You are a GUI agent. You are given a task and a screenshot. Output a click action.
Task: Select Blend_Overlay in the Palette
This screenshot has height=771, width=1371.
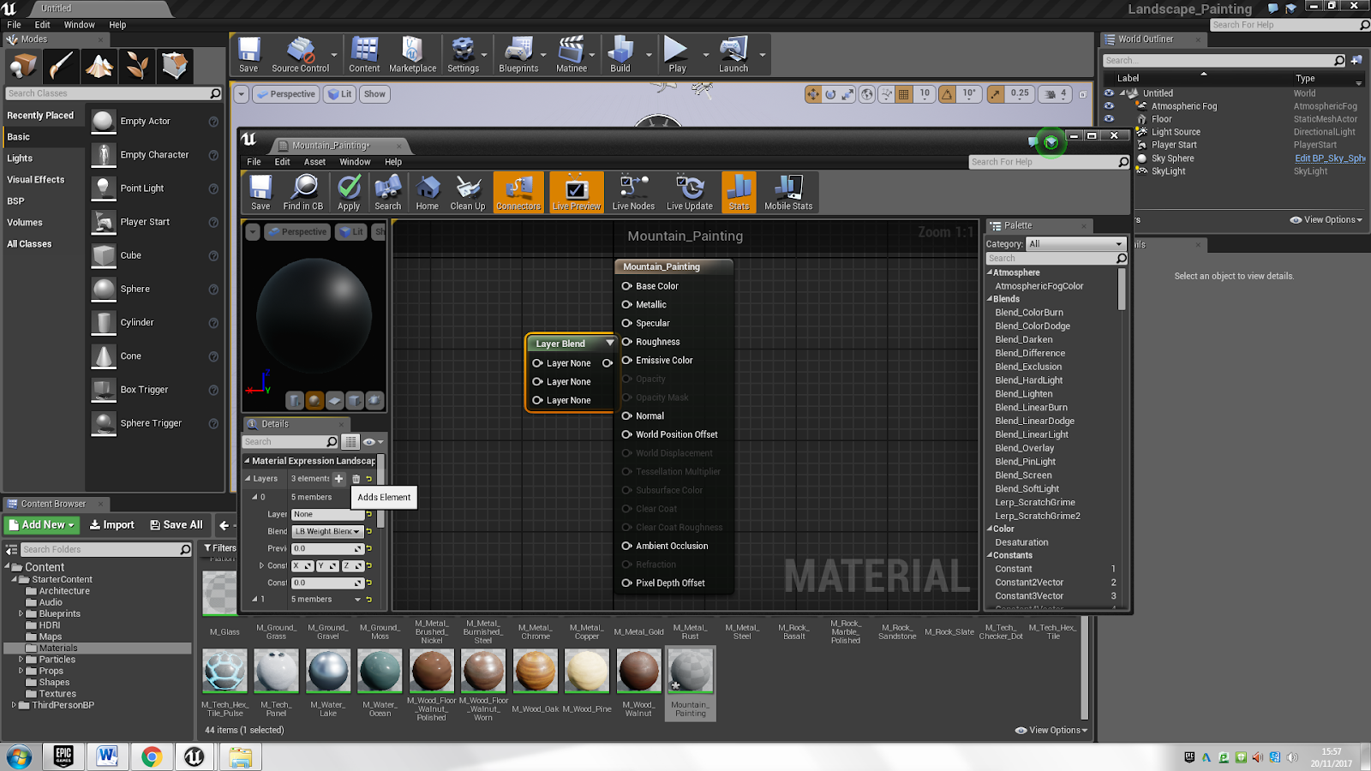(x=1024, y=448)
